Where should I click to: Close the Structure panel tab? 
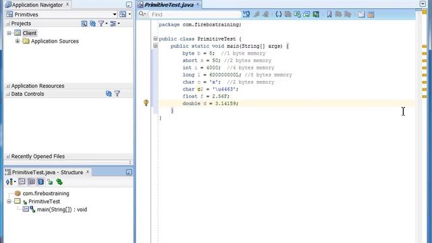tap(88, 171)
